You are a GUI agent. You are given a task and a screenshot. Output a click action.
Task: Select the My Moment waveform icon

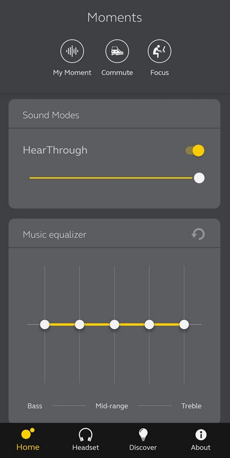coord(72,51)
